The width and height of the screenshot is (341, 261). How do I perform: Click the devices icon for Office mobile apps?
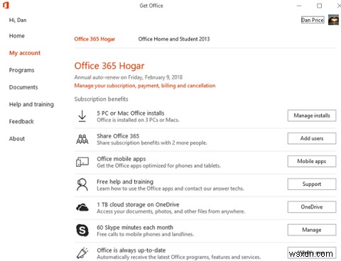[x=82, y=162]
